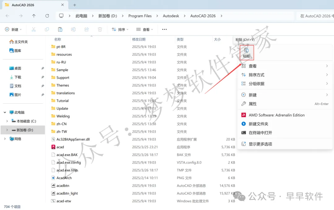Click the chevron after AutoCAD 2026 breadcrumb
This screenshot has height=210, width=334.
[221, 16]
